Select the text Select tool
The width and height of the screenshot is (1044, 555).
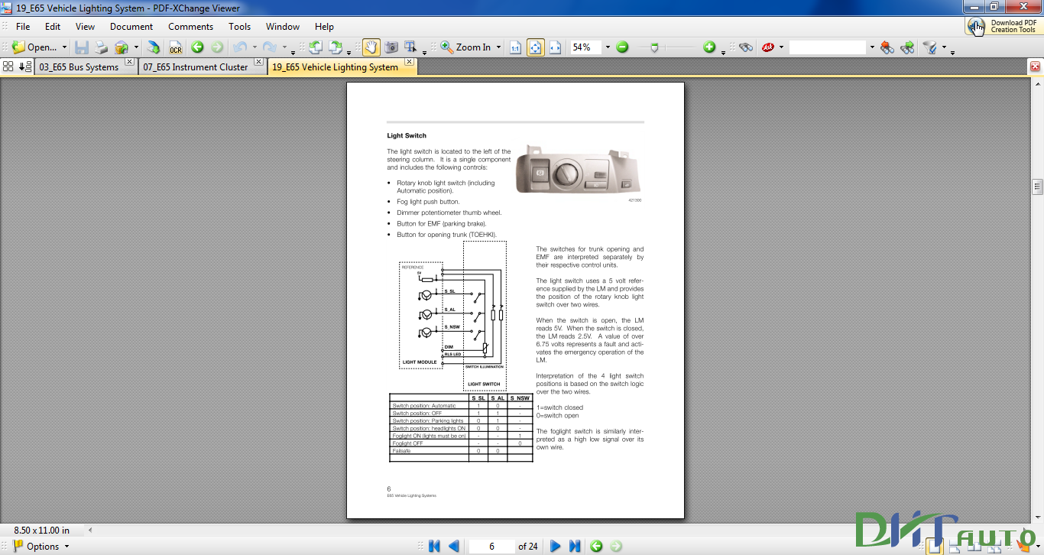411,47
